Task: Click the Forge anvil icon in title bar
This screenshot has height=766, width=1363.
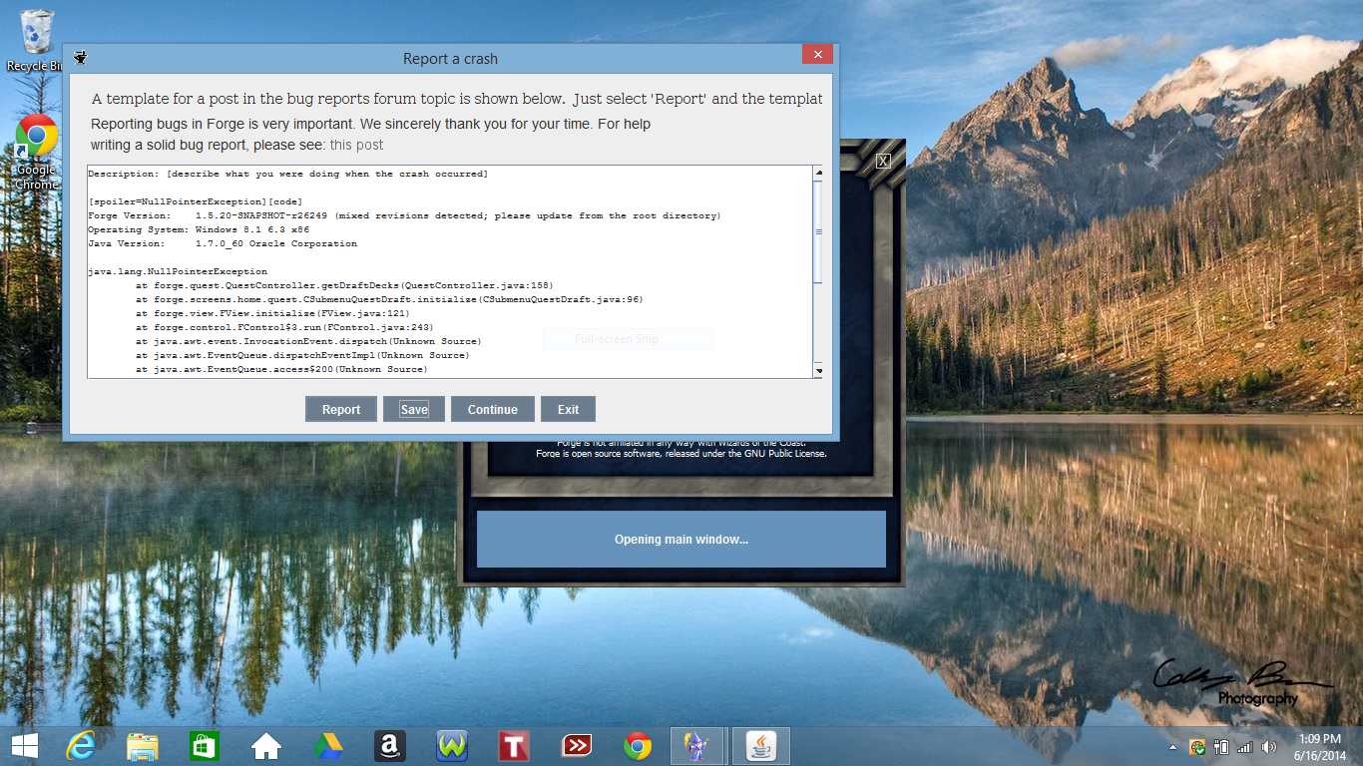Action: tap(81, 58)
